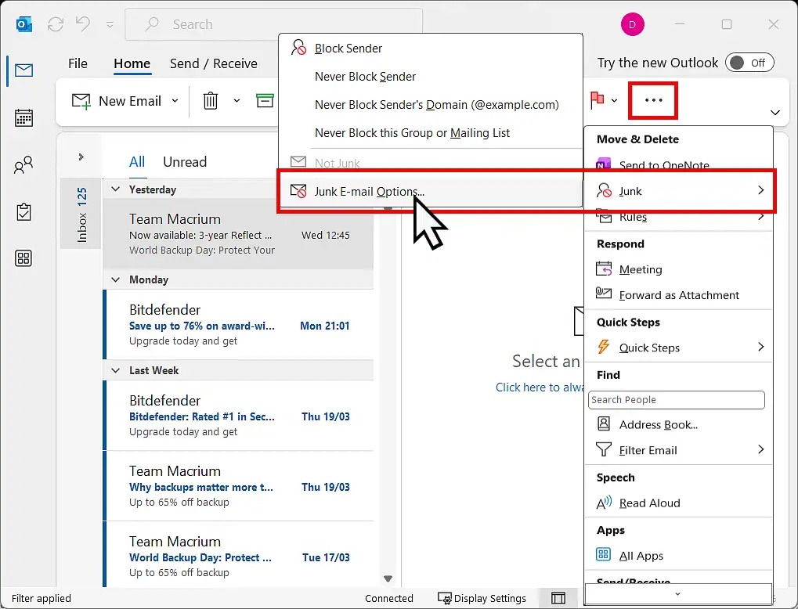Viewport: 798px width, 609px height.
Task: Select the Unread filter above the inbox
Action: tap(185, 162)
